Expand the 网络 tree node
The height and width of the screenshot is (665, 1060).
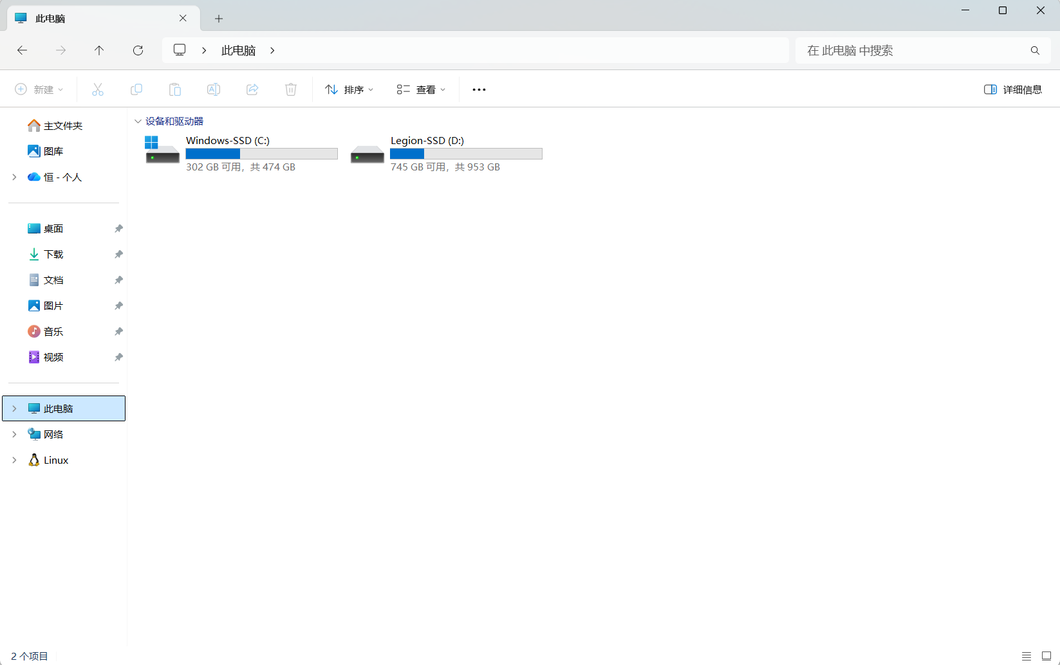click(x=14, y=434)
